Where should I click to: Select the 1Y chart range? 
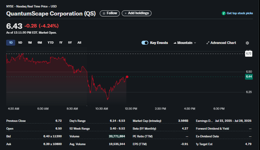[x=61, y=43]
